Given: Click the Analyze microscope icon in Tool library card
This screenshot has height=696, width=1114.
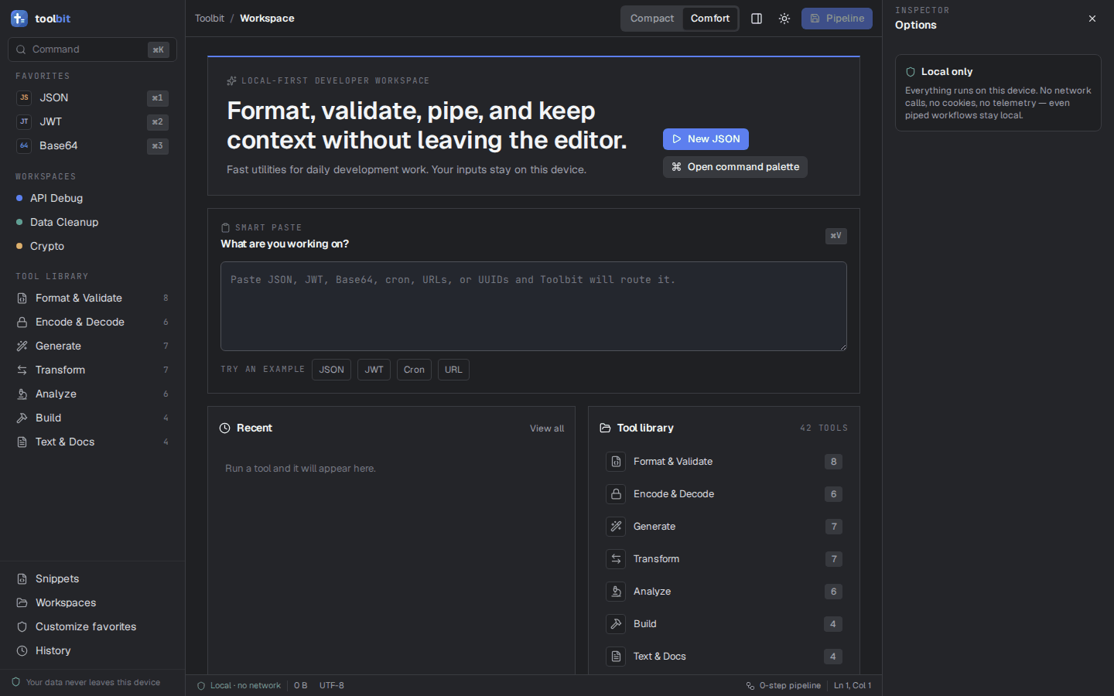Looking at the screenshot, I should (x=616, y=592).
